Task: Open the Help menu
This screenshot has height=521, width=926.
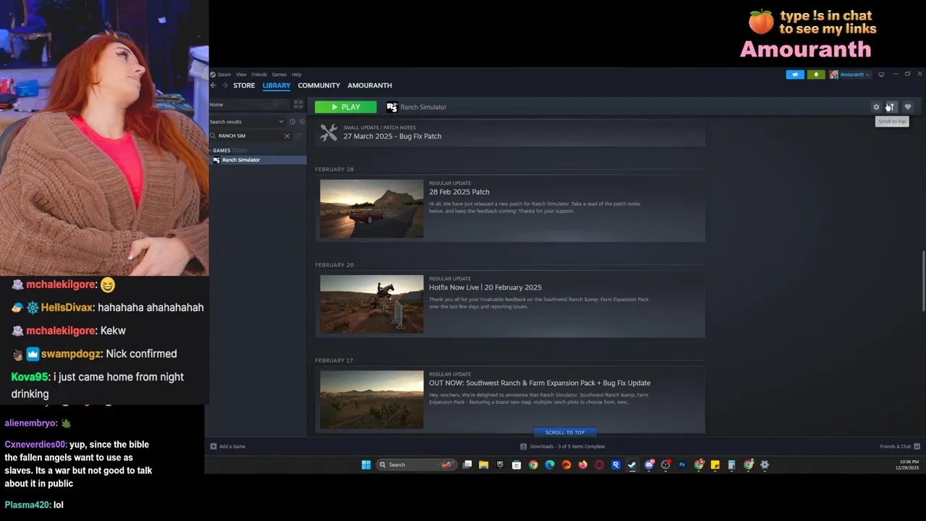Action: [297, 75]
